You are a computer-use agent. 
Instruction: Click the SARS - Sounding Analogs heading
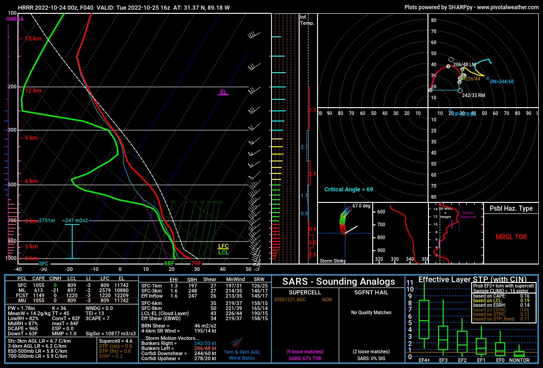pos(338,282)
